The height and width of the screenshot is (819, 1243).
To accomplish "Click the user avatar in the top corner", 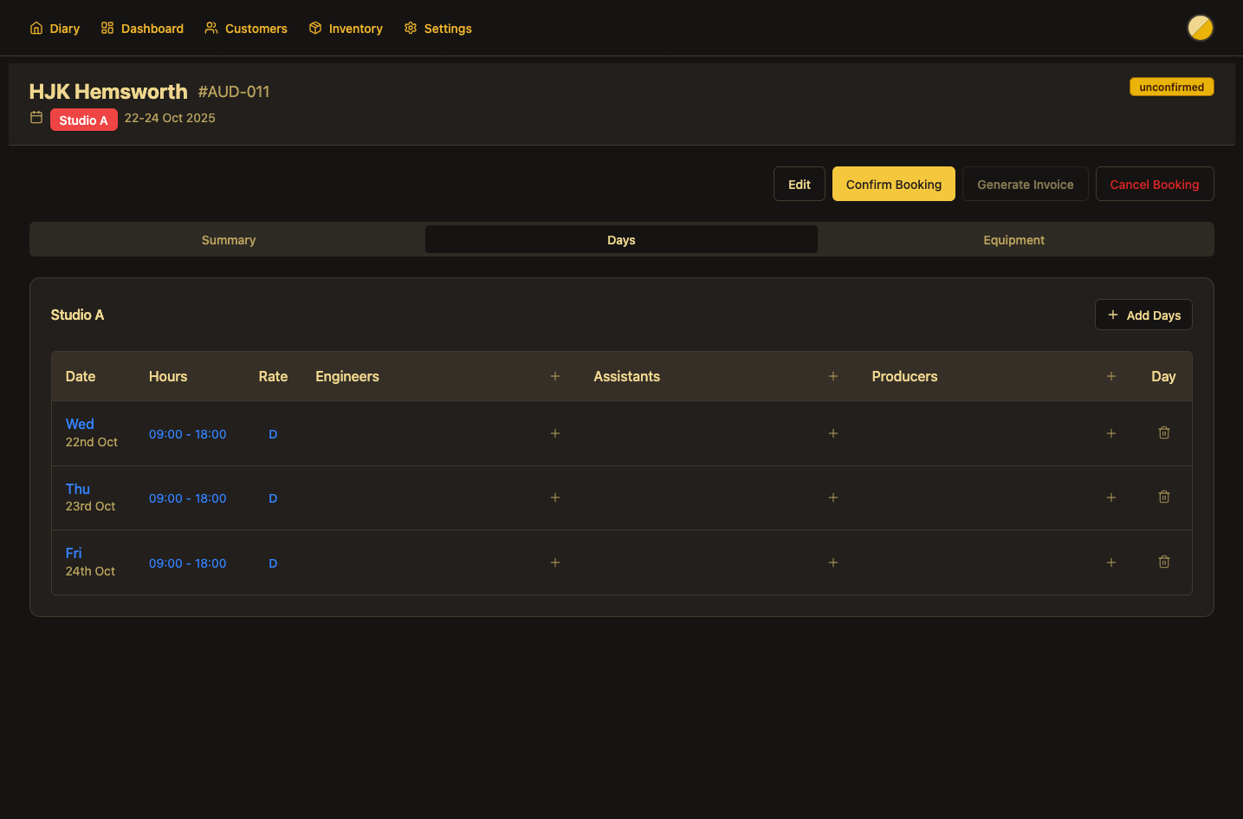I will tap(1201, 28).
